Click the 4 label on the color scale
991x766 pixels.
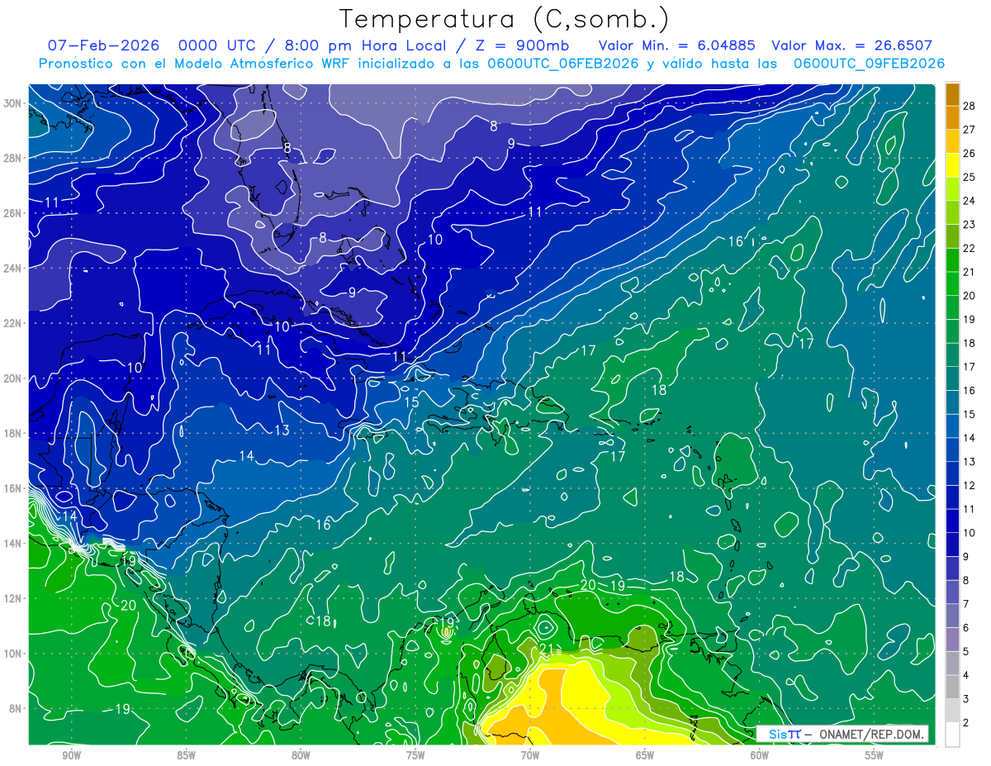point(966,675)
